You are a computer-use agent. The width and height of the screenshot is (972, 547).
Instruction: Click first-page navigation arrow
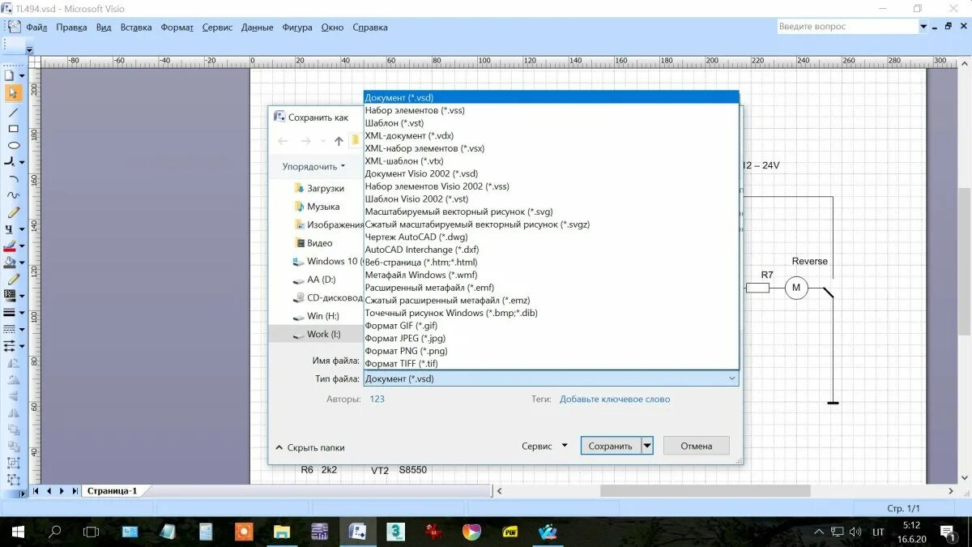(36, 490)
